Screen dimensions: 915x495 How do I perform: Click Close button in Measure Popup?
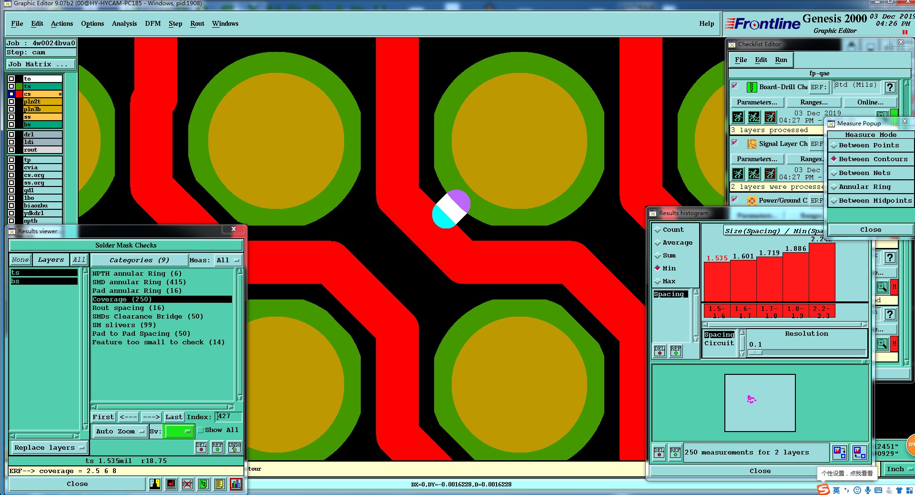click(871, 230)
